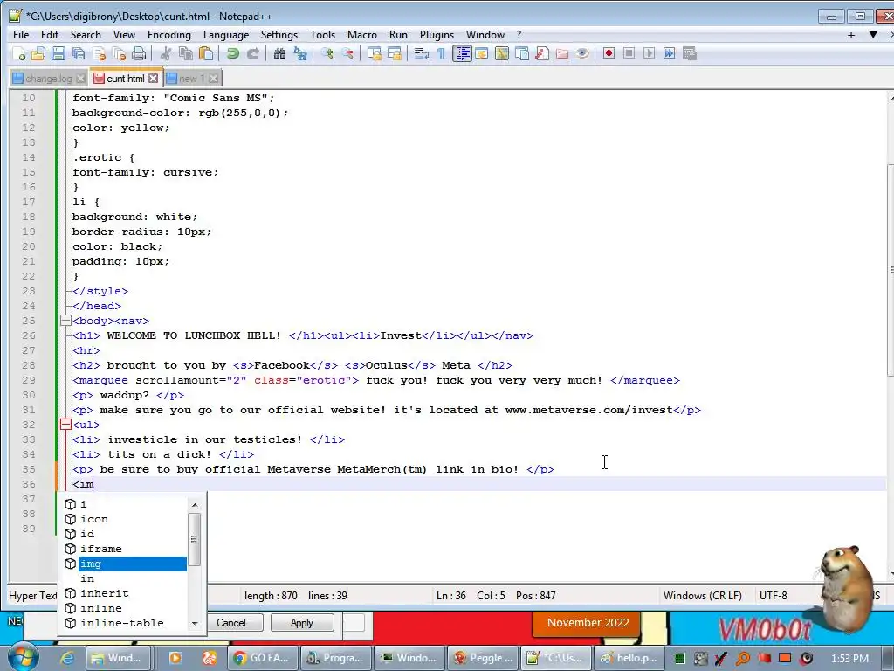
Task: Click the Find and Replace icon
Action: (300, 53)
